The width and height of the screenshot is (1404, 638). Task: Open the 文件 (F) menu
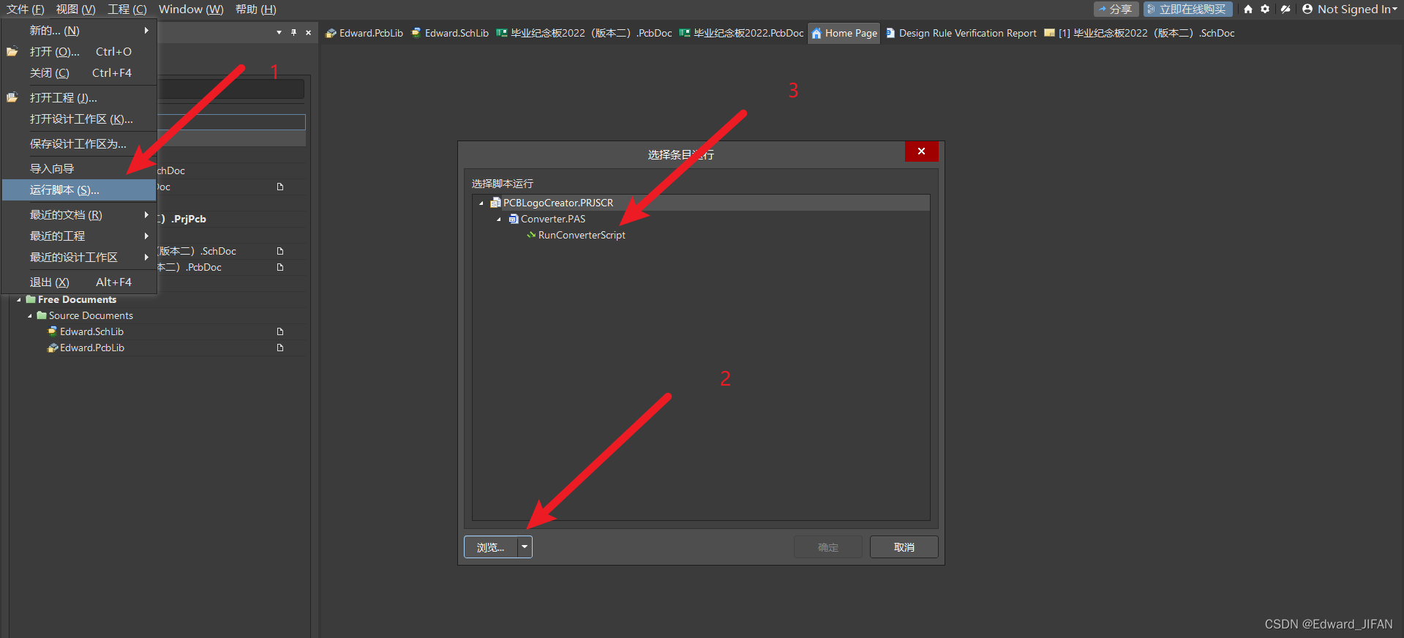26,10
